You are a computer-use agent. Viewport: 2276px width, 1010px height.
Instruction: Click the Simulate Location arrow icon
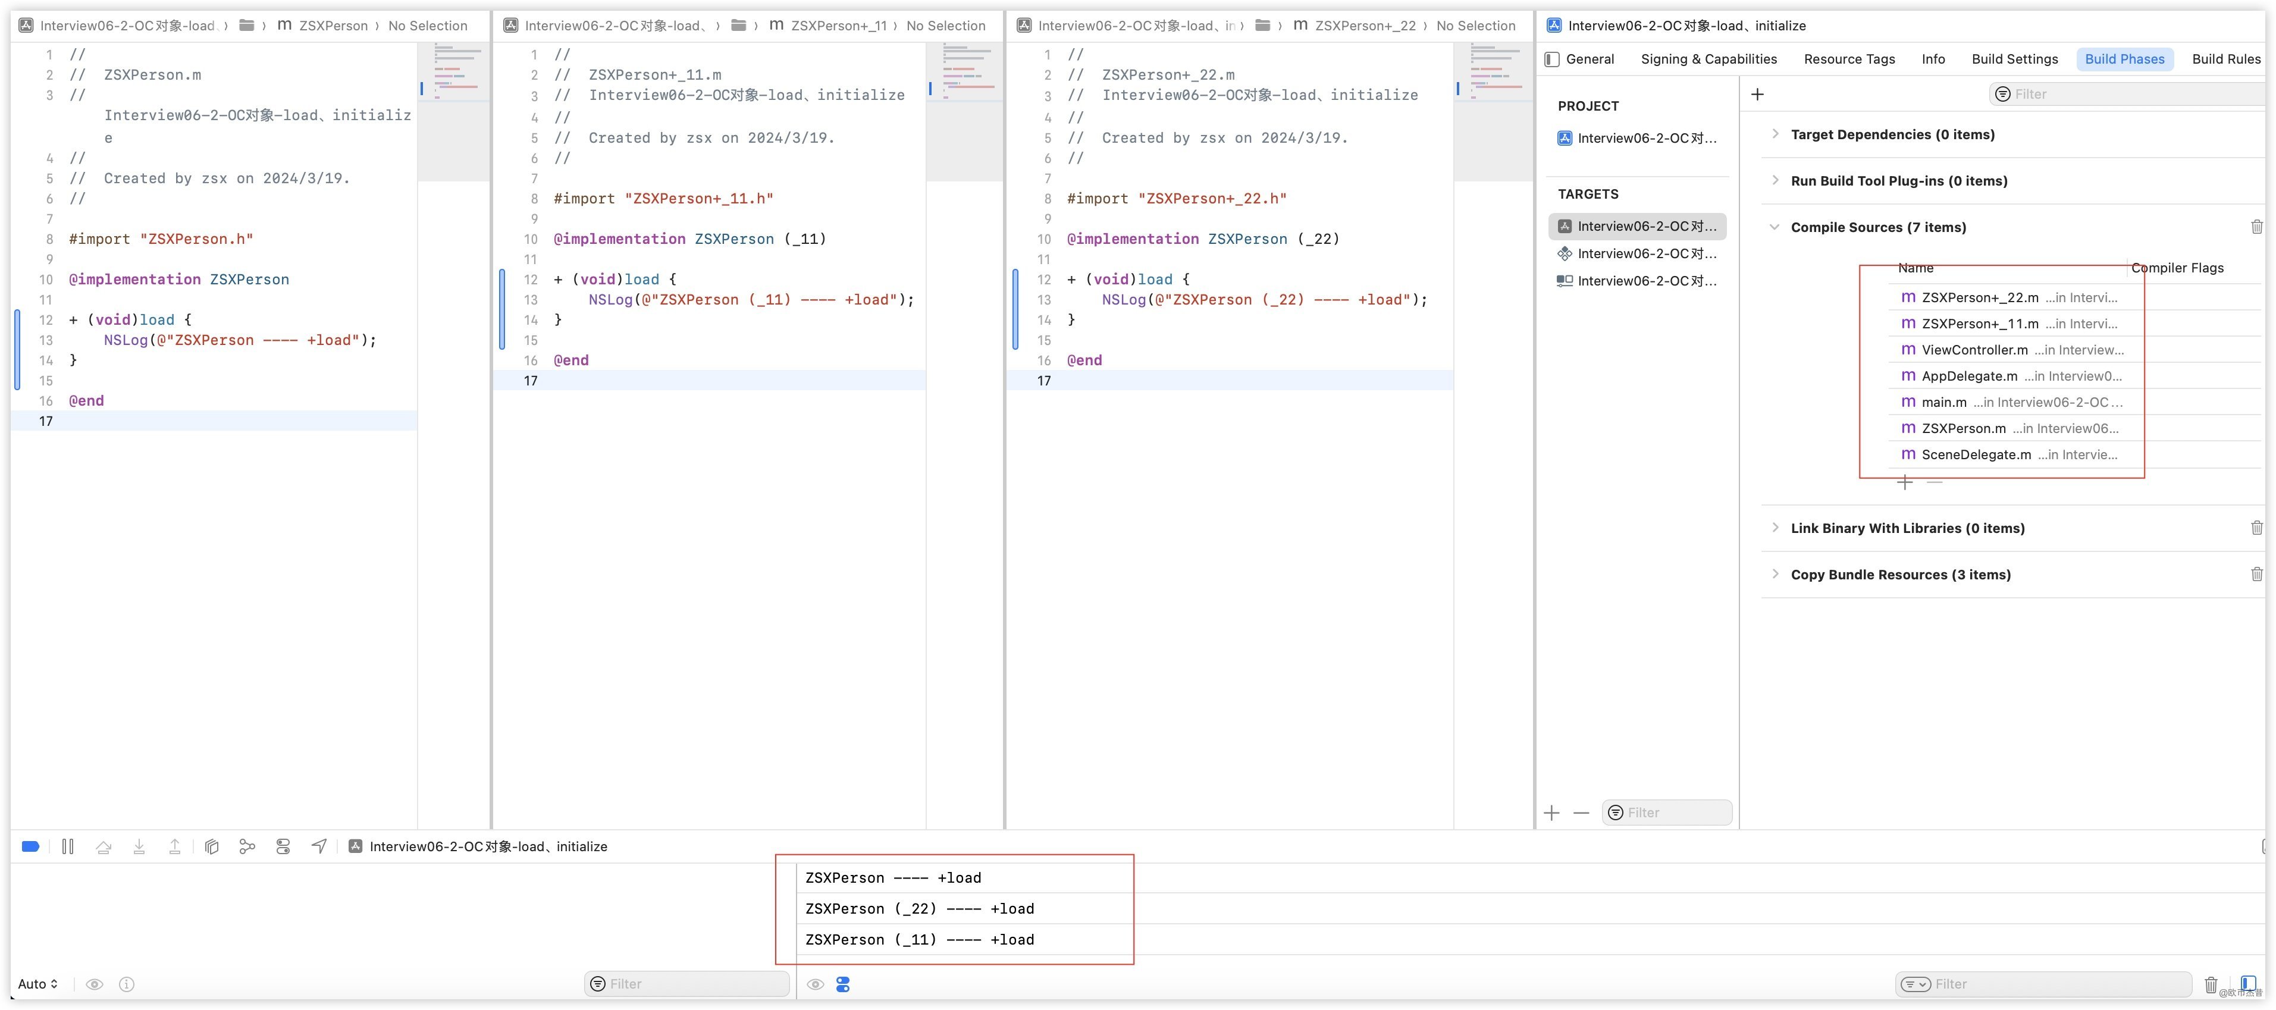click(319, 846)
